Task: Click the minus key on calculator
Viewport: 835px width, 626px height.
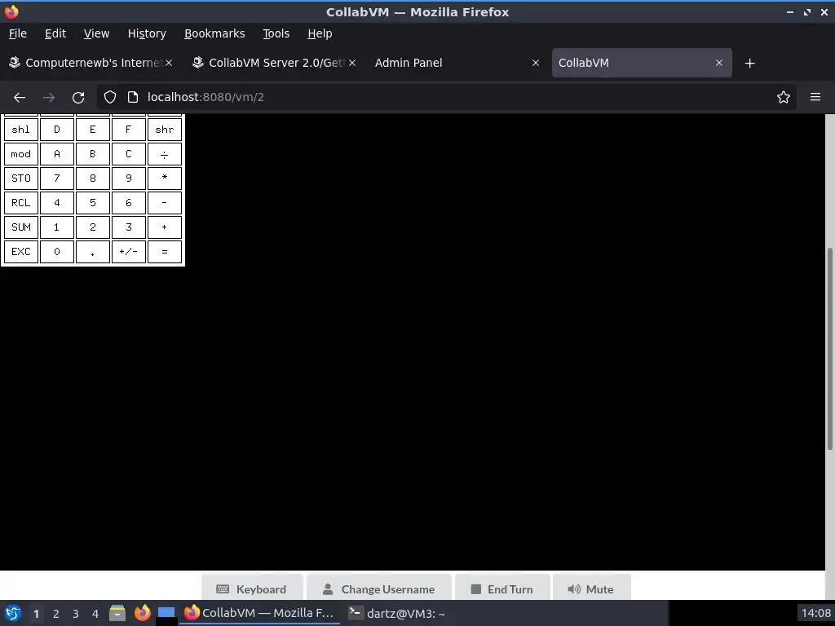Action: 165,203
